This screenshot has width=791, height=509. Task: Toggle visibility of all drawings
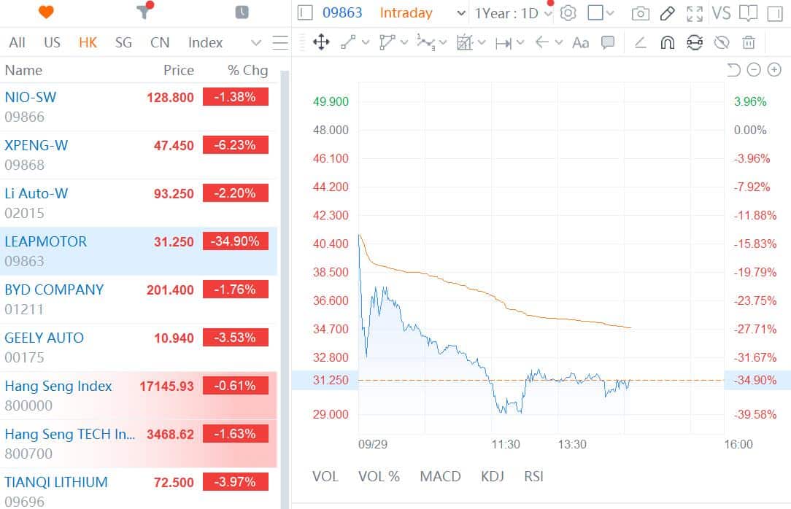coord(721,43)
